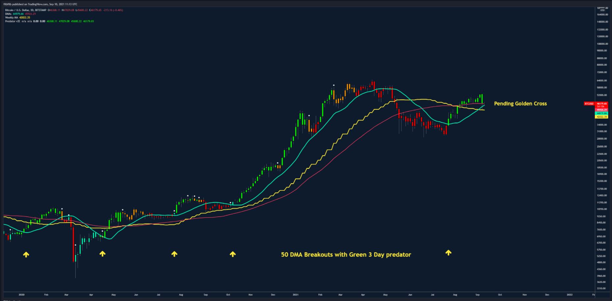Click the yellow up arrow below October 2020
Viewport: 612px width, 301px height.
point(232,254)
